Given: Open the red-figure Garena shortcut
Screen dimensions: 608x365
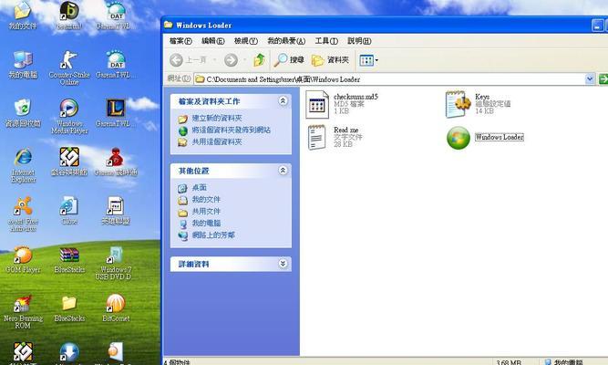Looking at the screenshot, I should point(116,162).
